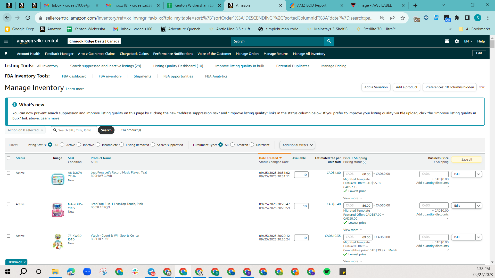The width and height of the screenshot is (495, 278).
Task: Open File Explorer from the taskbar
Action: point(55,272)
